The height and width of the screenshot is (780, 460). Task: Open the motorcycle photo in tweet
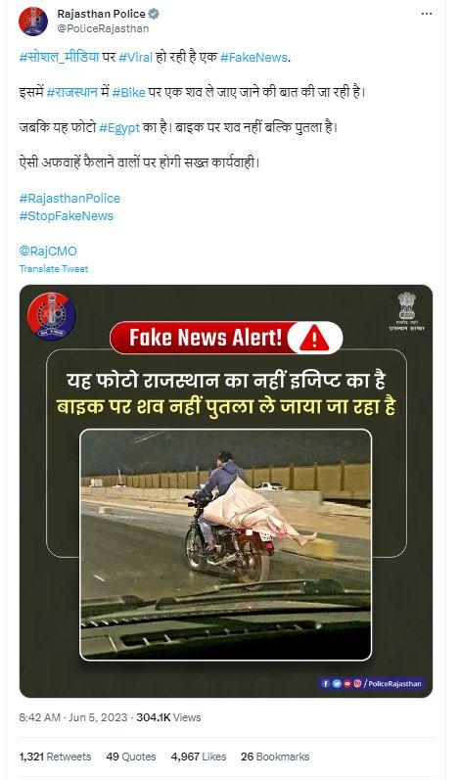pos(226,545)
